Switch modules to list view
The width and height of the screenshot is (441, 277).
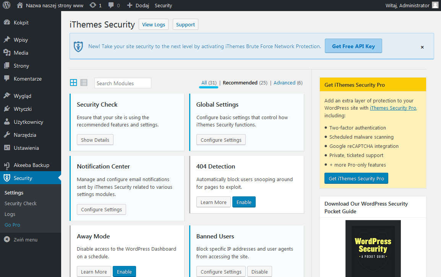coord(84,83)
